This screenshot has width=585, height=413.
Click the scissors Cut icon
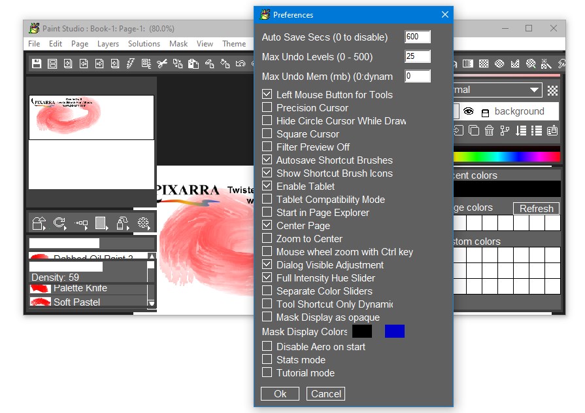tap(162, 63)
